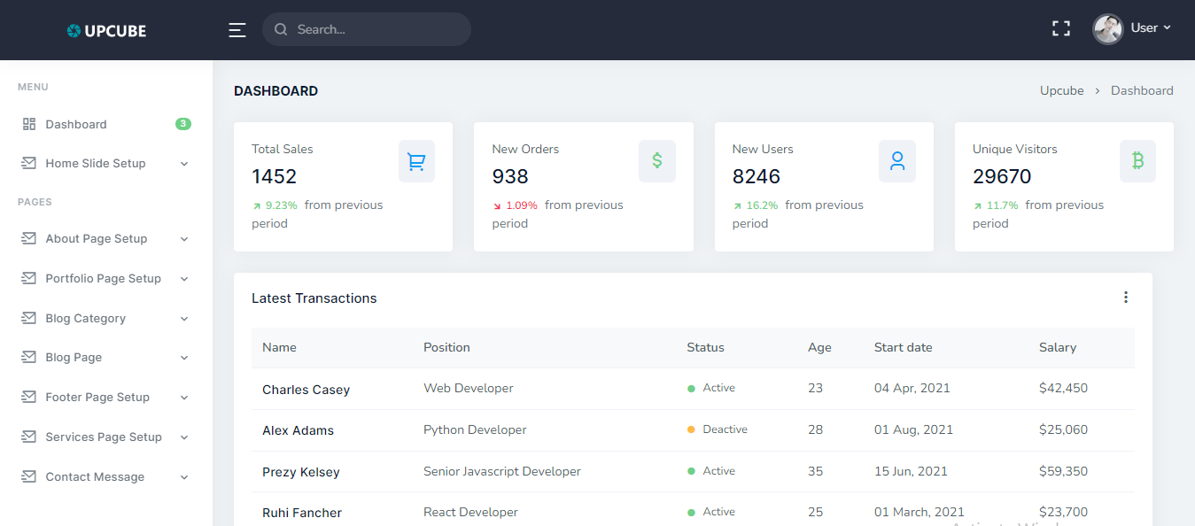Viewport: 1195px width, 526px height.
Task: Click the shopping cart icon on Total Sales card
Action: click(416, 161)
